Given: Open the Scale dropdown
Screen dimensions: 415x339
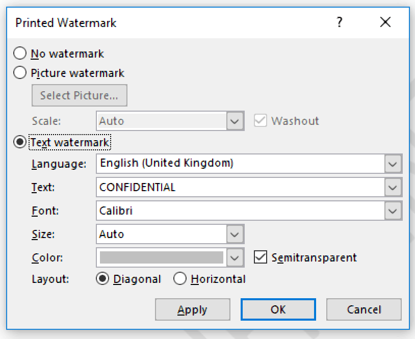Looking at the screenshot, I should [235, 121].
